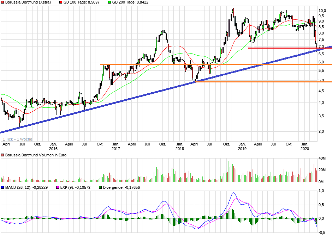Click the 0,0 MACD axis label

tap(321, 218)
